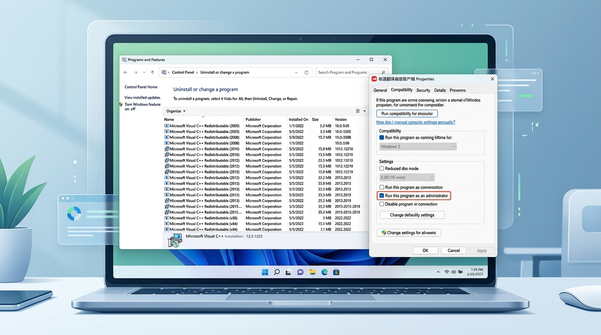Screen dimensions: 601x335
Task: Click the OK button in Properties
Action: click(425, 250)
